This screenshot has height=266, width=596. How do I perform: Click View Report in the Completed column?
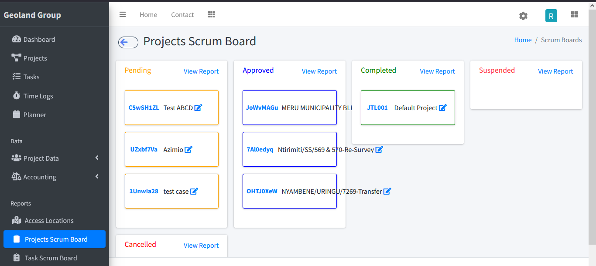click(x=437, y=71)
